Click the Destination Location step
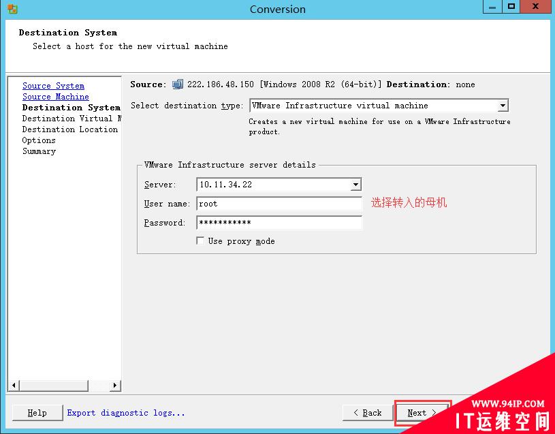This screenshot has width=555, height=434. (70, 129)
